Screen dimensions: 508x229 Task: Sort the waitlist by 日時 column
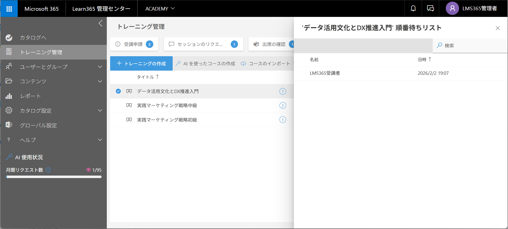coord(424,60)
